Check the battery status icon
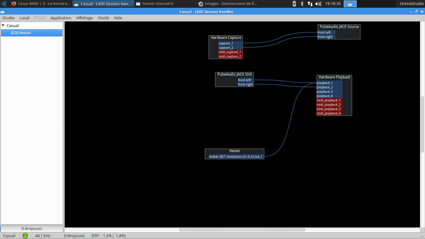 (x=294, y=4)
